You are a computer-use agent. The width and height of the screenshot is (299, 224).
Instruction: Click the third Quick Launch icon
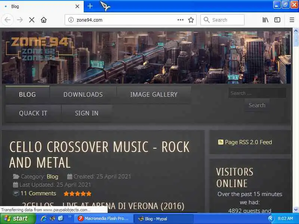[61, 218]
